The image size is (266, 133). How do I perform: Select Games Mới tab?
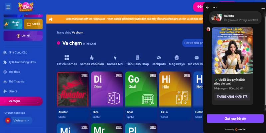point(115,64)
